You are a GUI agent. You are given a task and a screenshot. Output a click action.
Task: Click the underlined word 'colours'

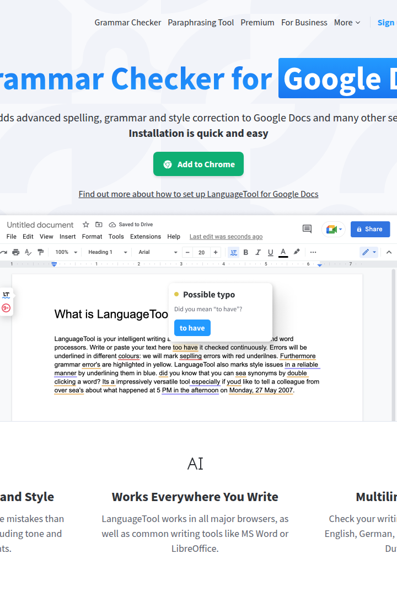click(x=129, y=356)
